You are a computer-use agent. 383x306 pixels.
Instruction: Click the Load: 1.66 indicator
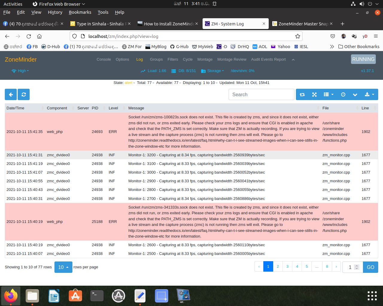153,71
